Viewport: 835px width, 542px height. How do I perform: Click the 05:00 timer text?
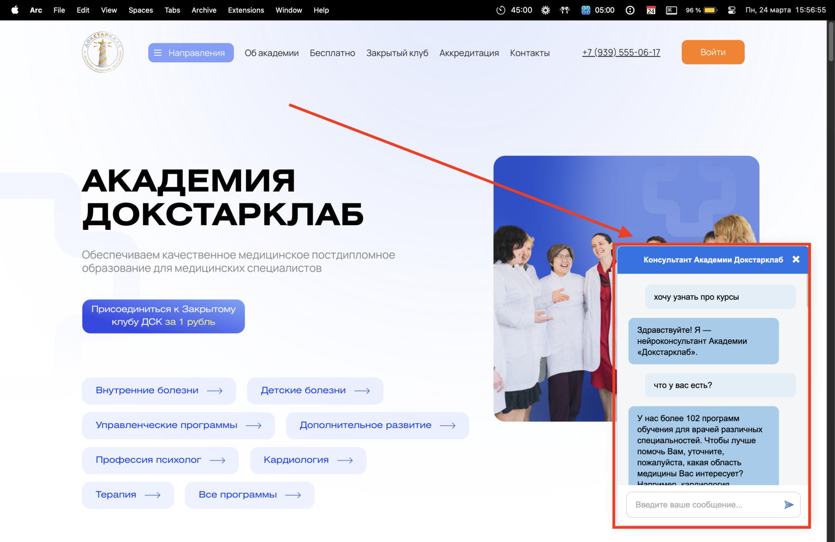[x=605, y=10]
